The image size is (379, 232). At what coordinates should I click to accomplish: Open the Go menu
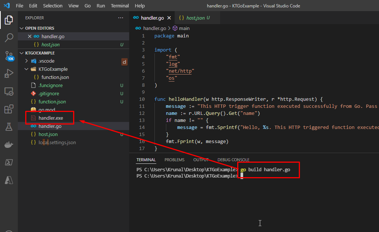(88, 6)
